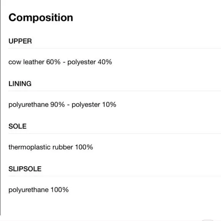
Task: Select the SLIPSOLE section label
Action: 25,169
